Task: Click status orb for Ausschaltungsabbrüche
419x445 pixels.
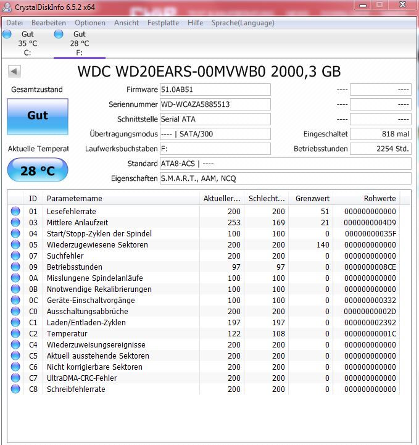Action: (15, 311)
